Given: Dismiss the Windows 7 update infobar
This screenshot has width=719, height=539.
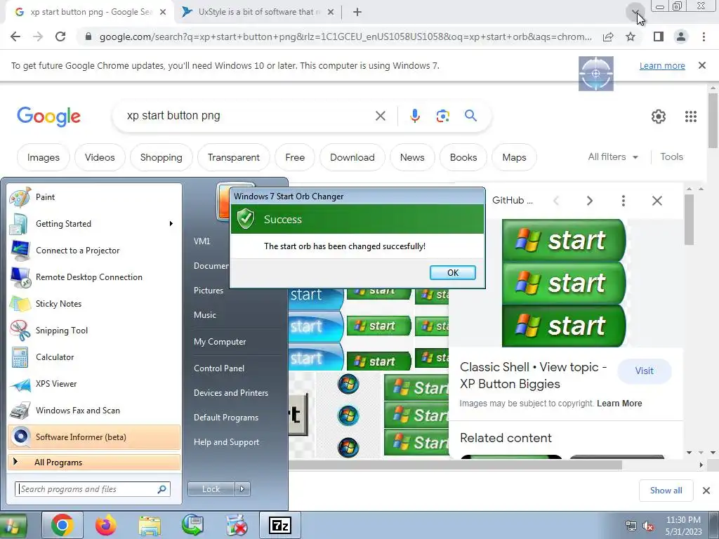Looking at the screenshot, I should pos(702,65).
